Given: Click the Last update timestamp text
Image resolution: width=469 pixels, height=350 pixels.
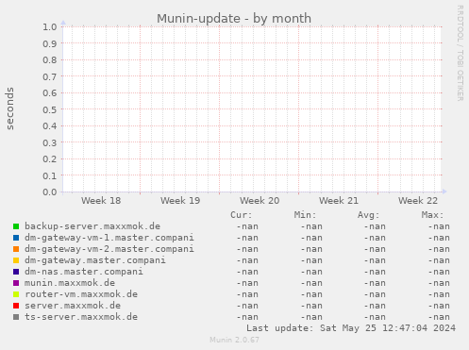Looking at the screenshot, I should point(351,328).
